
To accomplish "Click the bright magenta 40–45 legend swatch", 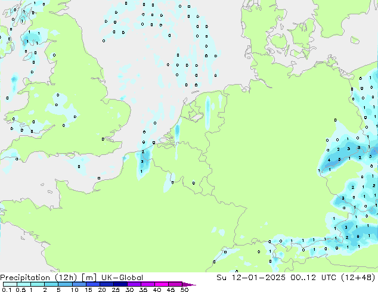I will click(x=162, y=284).
